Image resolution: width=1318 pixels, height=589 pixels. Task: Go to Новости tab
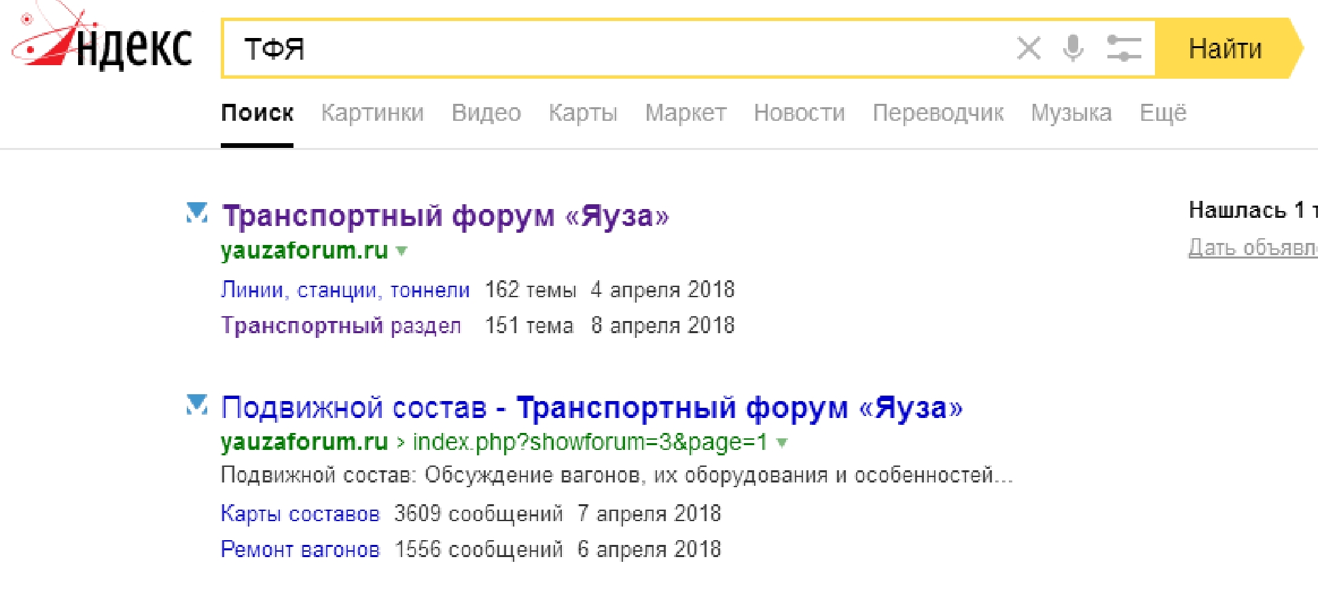point(799,113)
